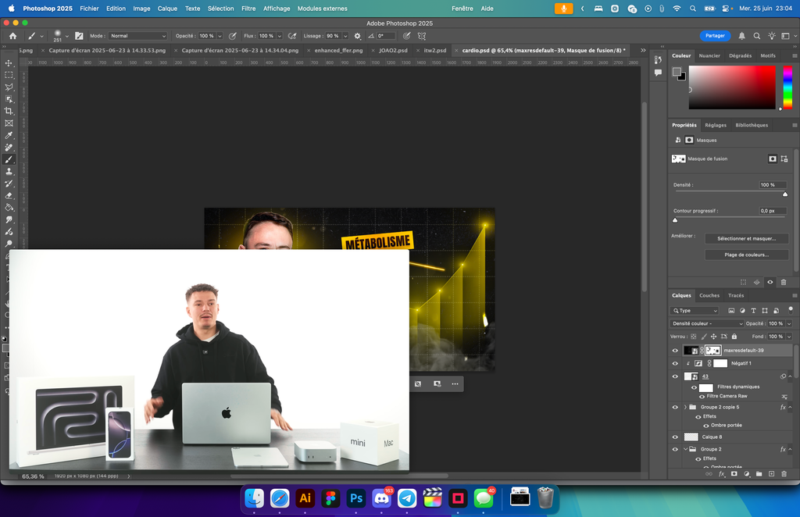800x517 pixels.
Task: Toggle lock all padlock icon
Action: point(734,337)
